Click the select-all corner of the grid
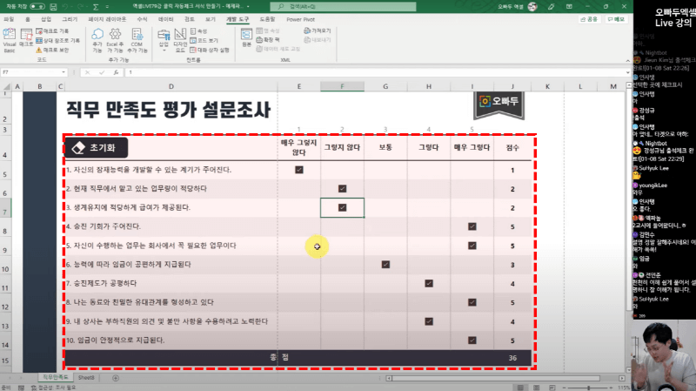The height and width of the screenshot is (391, 696). pos(6,86)
